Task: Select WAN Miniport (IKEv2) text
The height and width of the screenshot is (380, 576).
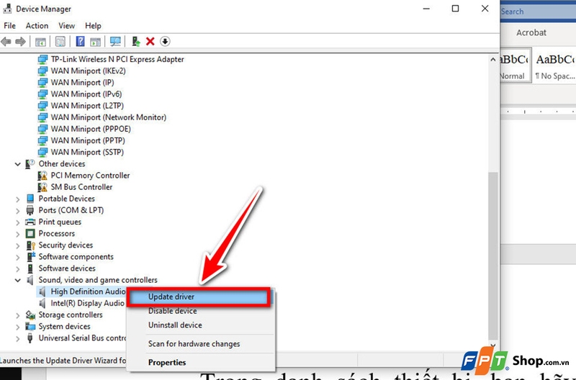Action: (88, 71)
